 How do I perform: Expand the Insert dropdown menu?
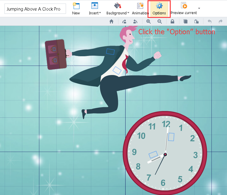coord(95,9)
